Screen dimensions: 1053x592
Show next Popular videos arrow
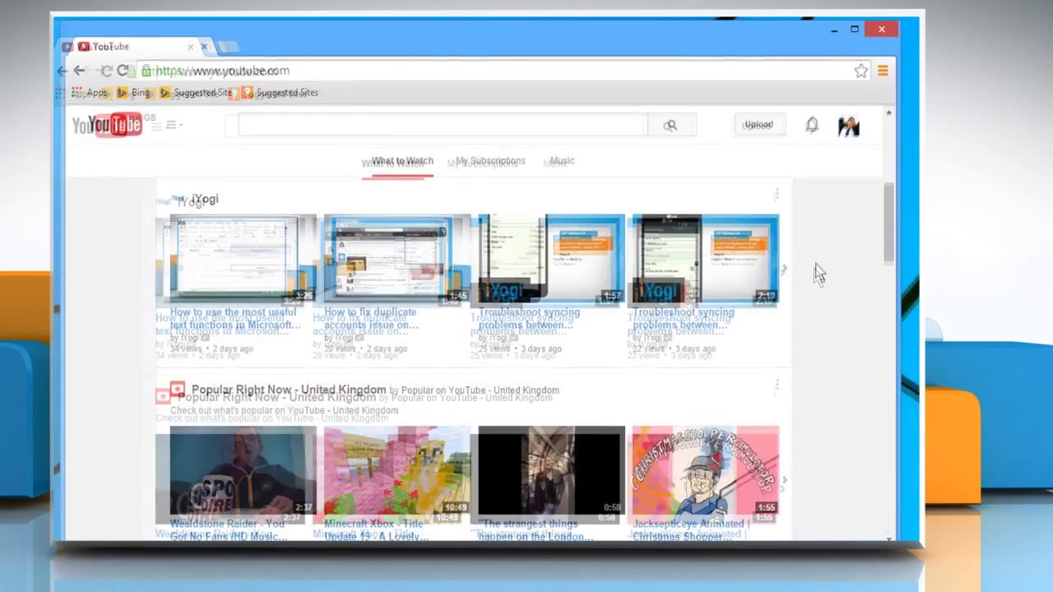(784, 481)
